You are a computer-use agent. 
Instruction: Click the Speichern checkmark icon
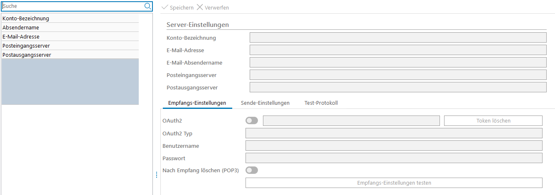(x=165, y=7)
